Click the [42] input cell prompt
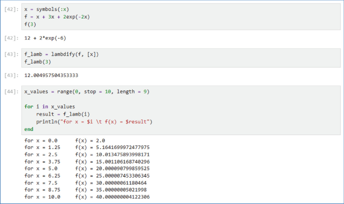 point(11,9)
